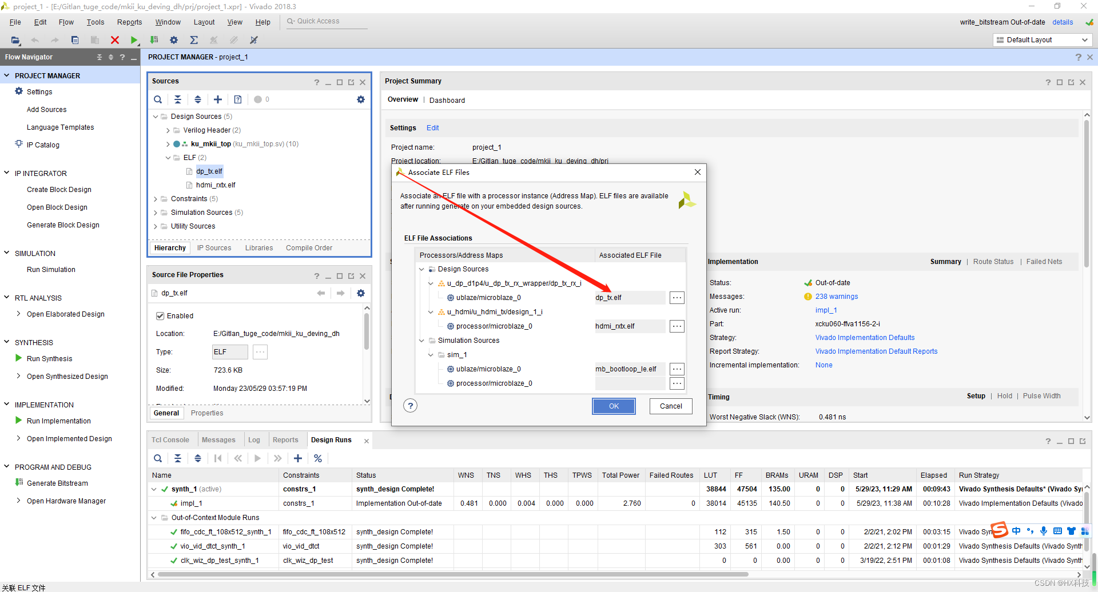Click the Sogou input method S icon
The height and width of the screenshot is (592, 1098).
999,530
